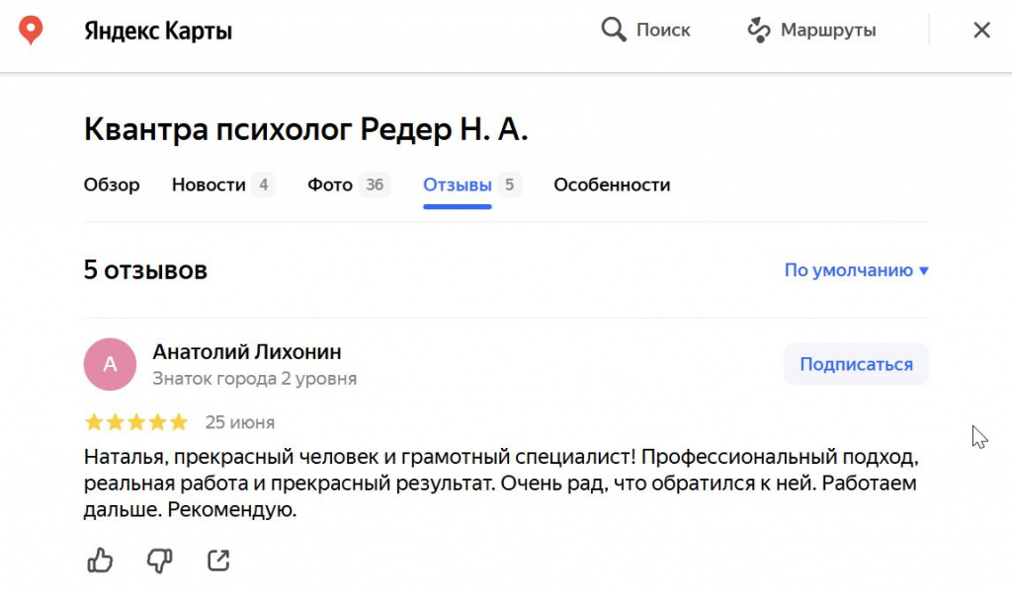Dislike the review with thumbs-down icon
Image resolution: width=1012 pixels, height=594 pixels.
tap(158, 559)
